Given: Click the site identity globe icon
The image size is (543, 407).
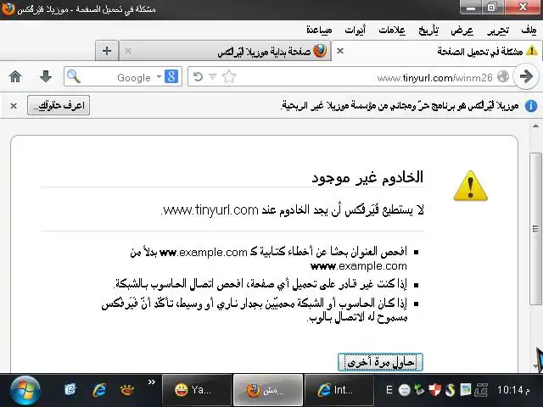Looking at the screenshot, I should tap(503, 76).
